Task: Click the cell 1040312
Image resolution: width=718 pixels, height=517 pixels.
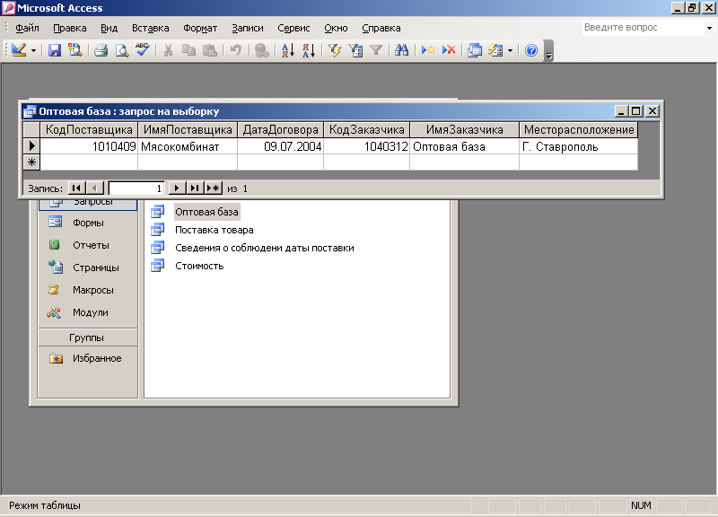Action: click(367, 146)
